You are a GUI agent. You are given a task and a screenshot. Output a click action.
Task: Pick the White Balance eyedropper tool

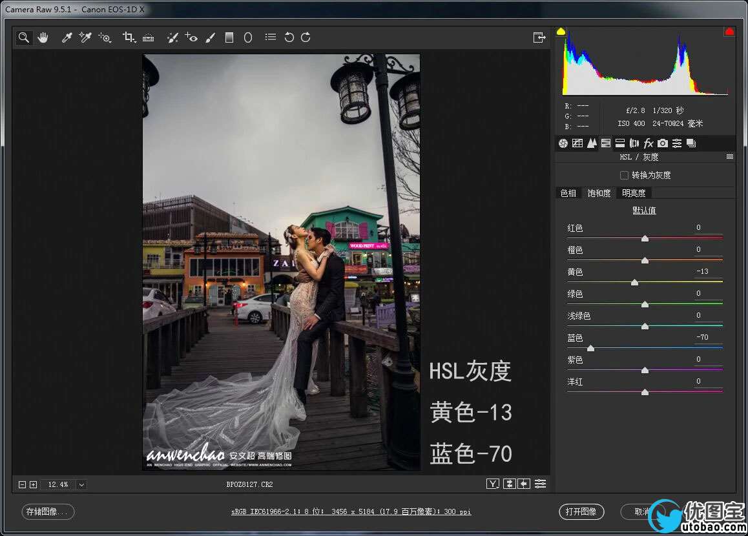[66, 37]
